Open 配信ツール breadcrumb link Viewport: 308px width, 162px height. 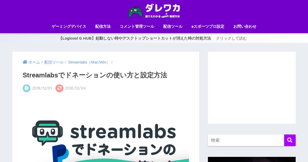pyautogui.click(x=54, y=62)
